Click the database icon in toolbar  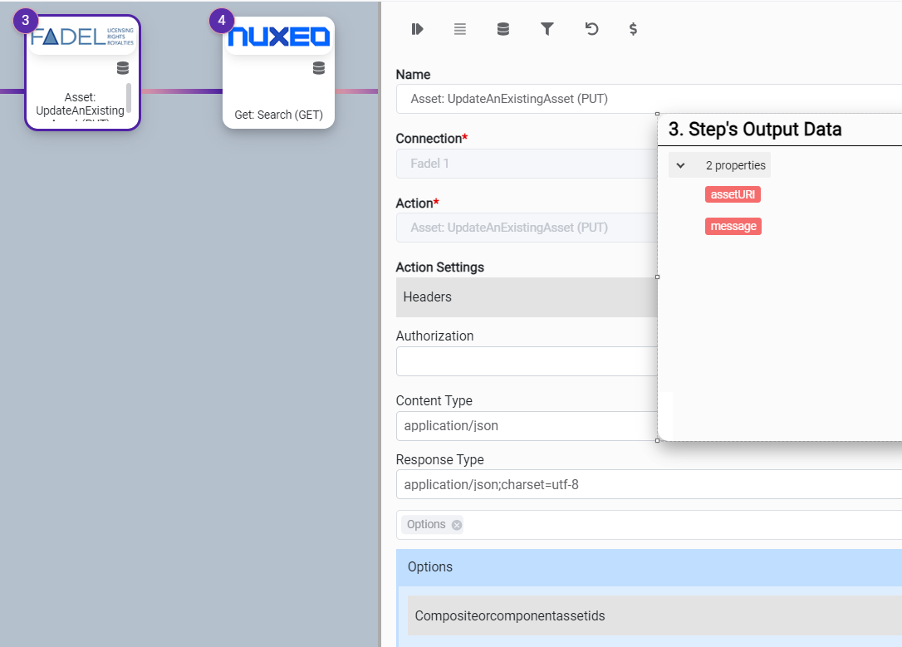pos(503,29)
